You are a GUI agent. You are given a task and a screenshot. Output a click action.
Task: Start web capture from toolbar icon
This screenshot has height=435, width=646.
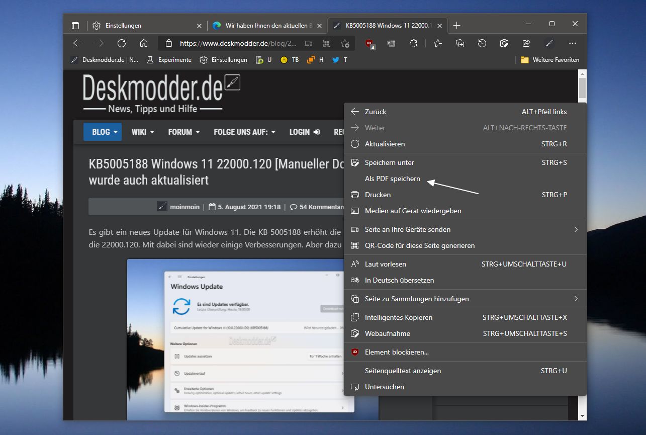pyautogui.click(x=504, y=43)
